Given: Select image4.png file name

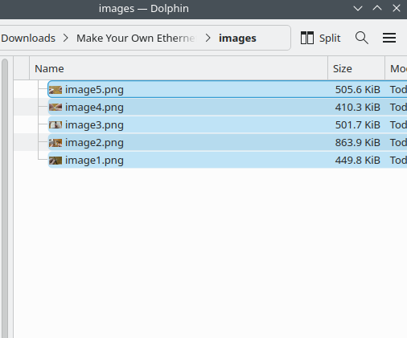Looking at the screenshot, I should [x=94, y=107].
